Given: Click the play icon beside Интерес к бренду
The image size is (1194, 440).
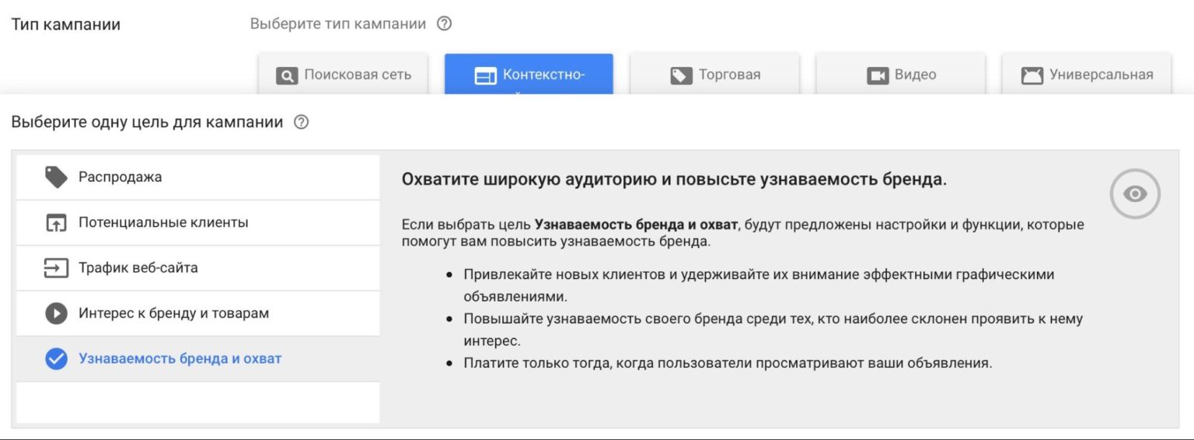Looking at the screenshot, I should [56, 314].
